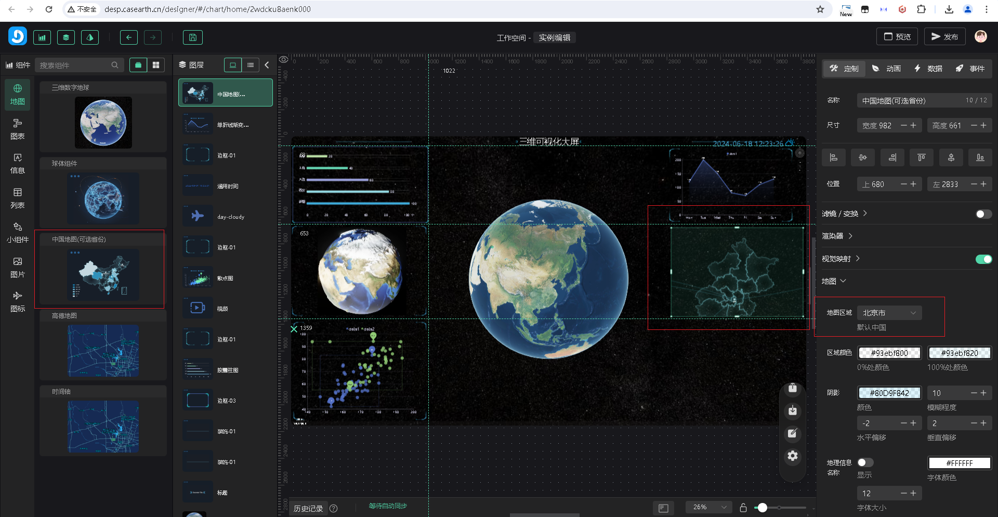
Task: Switch to the 动画 tab
Action: click(x=886, y=69)
